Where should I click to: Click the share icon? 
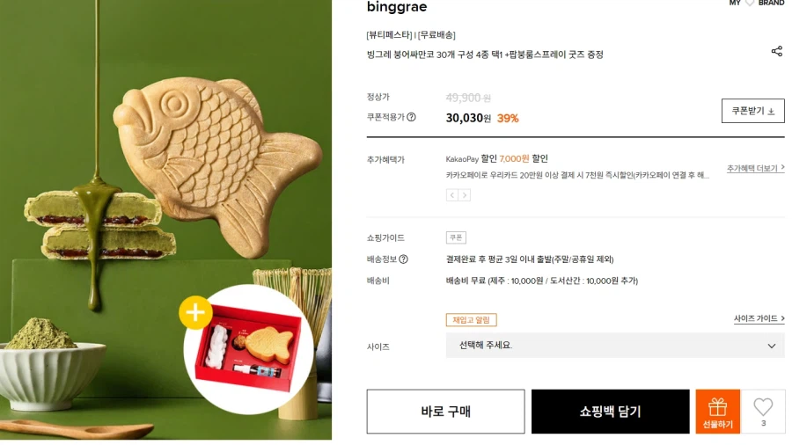(776, 51)
